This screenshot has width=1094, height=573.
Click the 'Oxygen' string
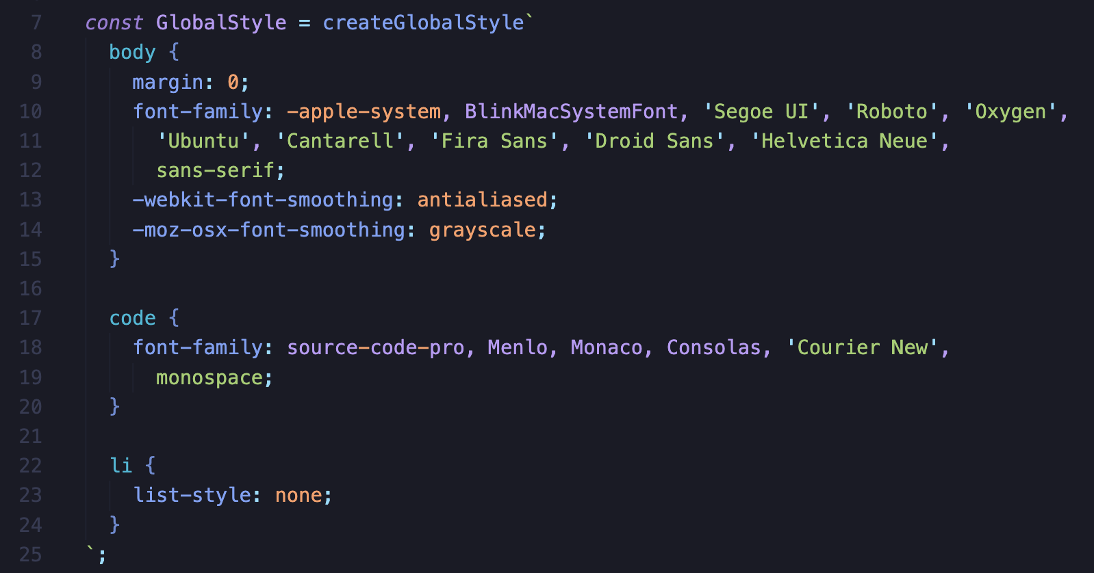point(1011,111)
